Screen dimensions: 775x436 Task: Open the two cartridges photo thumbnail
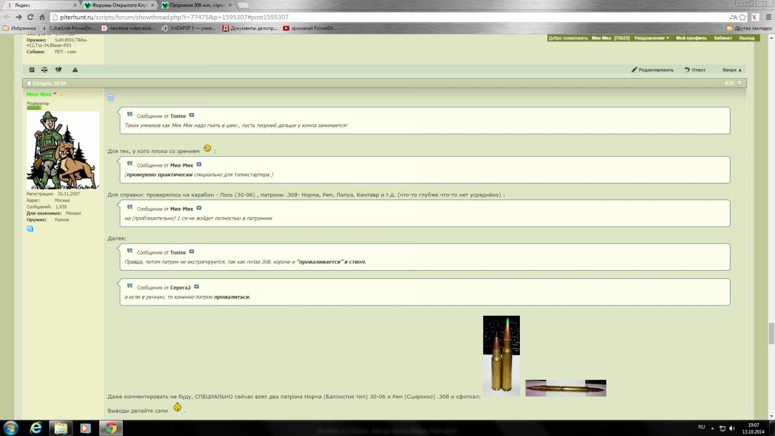(501, 355)
